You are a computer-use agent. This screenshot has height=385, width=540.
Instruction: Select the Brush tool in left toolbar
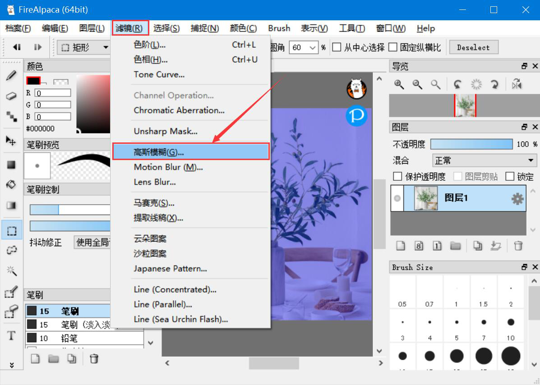(11, 75)
